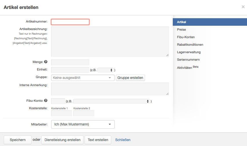247x146 pixels.
Task: Click the Menge input field
Action: pyautogui.click(x=70, y=62)
